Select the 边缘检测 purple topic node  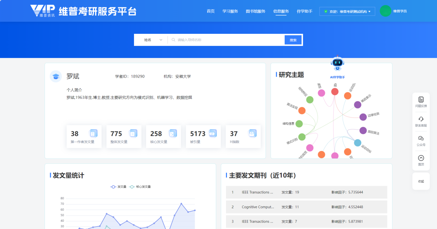[x=363, y=117]
